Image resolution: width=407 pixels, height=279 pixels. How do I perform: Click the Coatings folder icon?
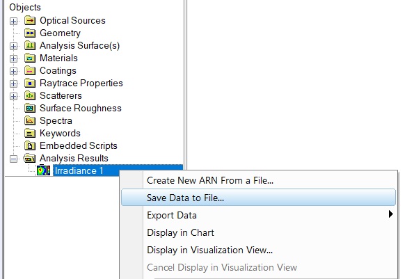click(30, 70)
